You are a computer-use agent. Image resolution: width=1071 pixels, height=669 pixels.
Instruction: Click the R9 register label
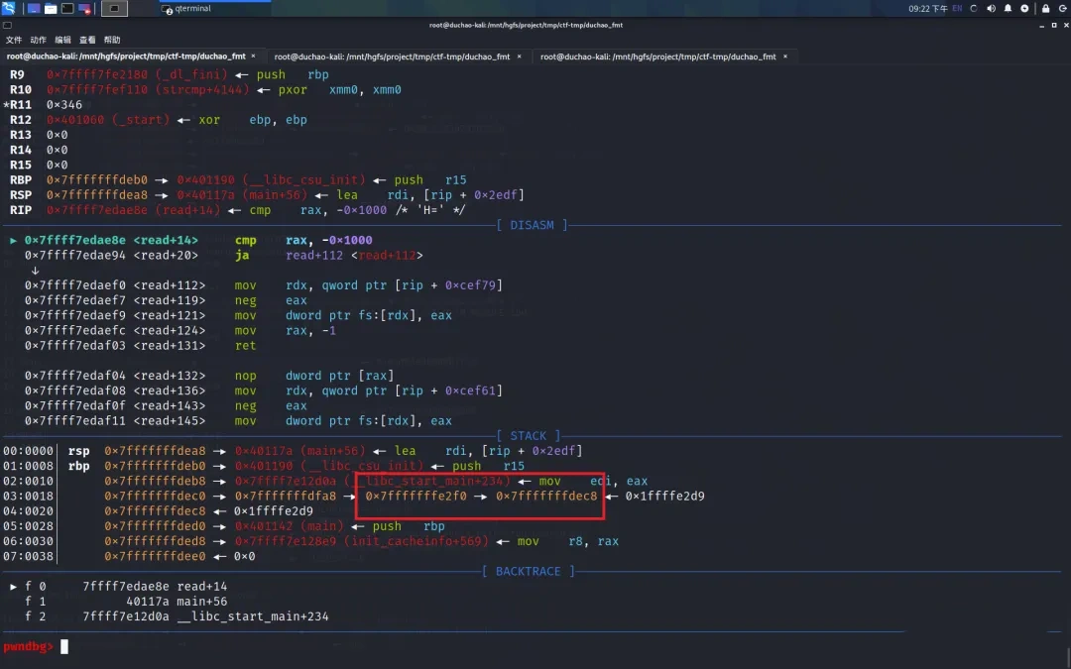coord(17,75)
